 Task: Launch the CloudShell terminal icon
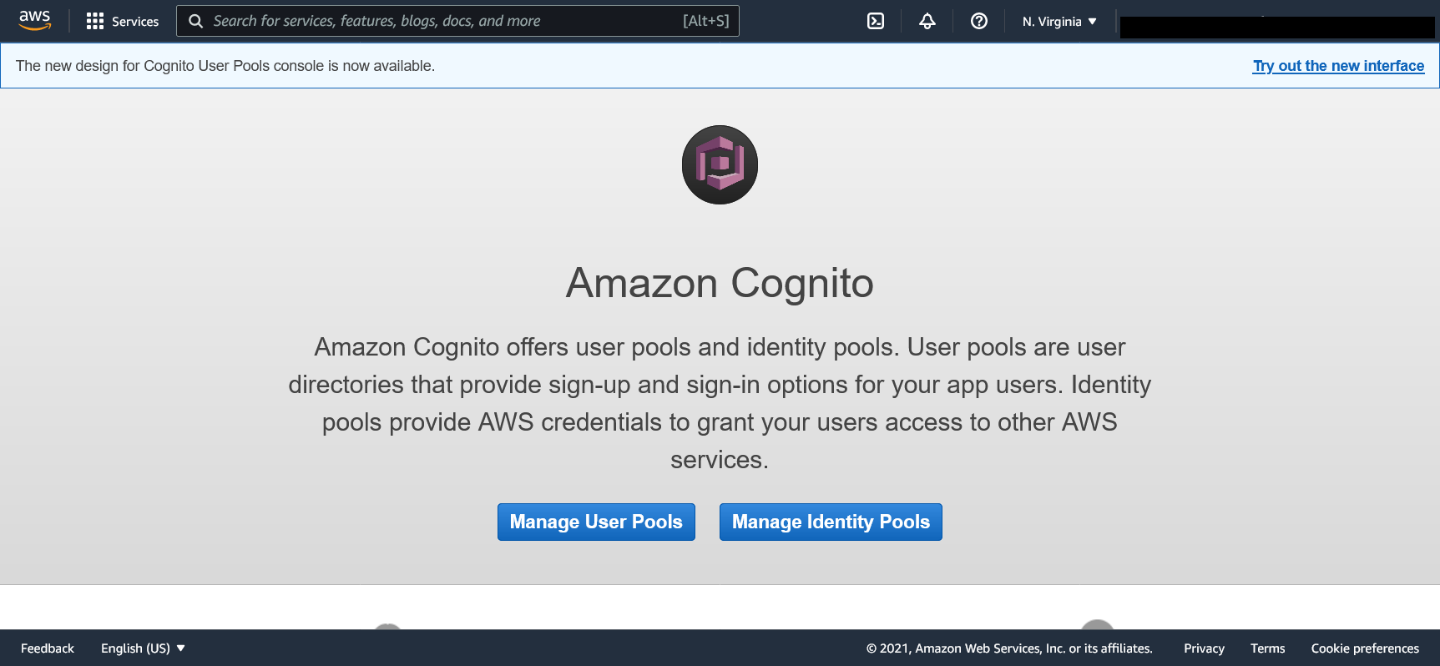[876, 21]
